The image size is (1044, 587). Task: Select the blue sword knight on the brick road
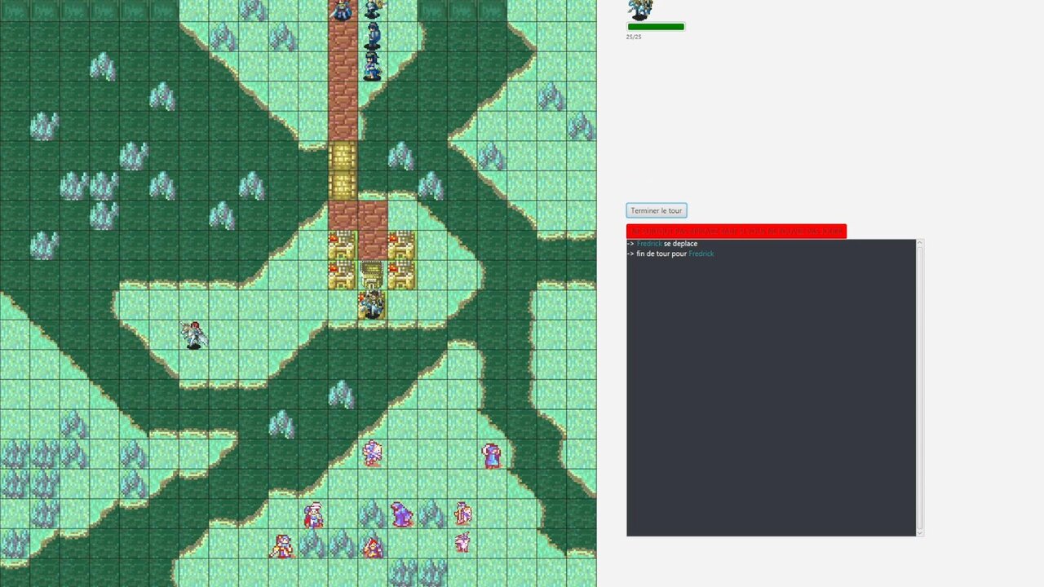pos(342,10)
